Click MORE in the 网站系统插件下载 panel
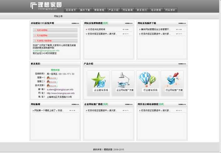This screenshot has height=153, width=221. coord(182,23)
